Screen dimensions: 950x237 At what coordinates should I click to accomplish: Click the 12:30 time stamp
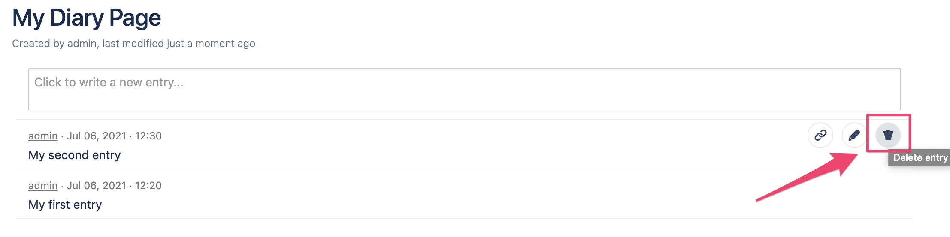coord(148,136)
